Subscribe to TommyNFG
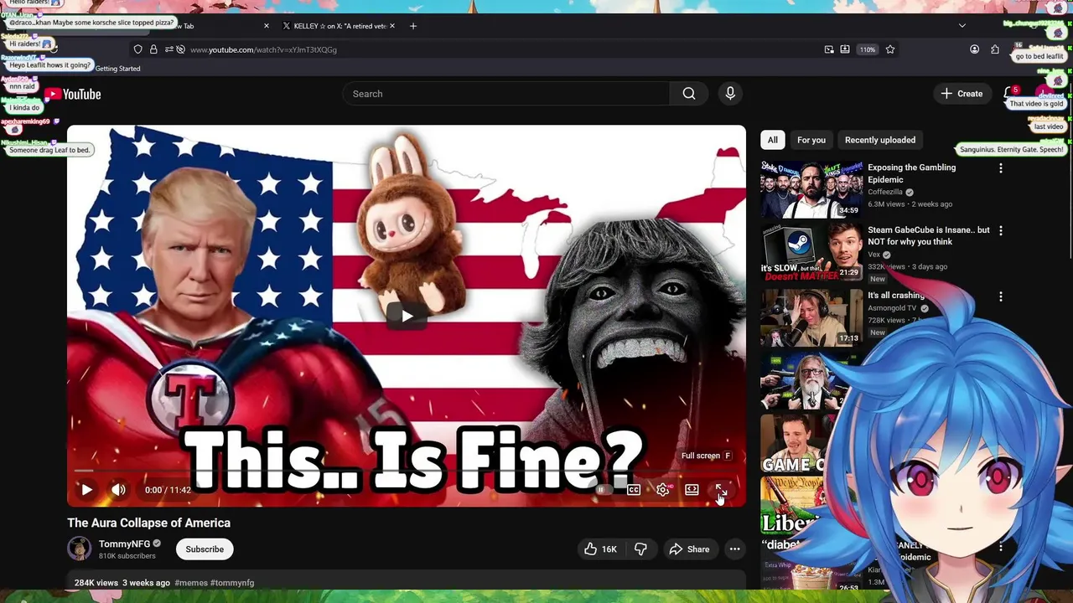The width and height of the screenshot is (1073, 603). (205, 549)
